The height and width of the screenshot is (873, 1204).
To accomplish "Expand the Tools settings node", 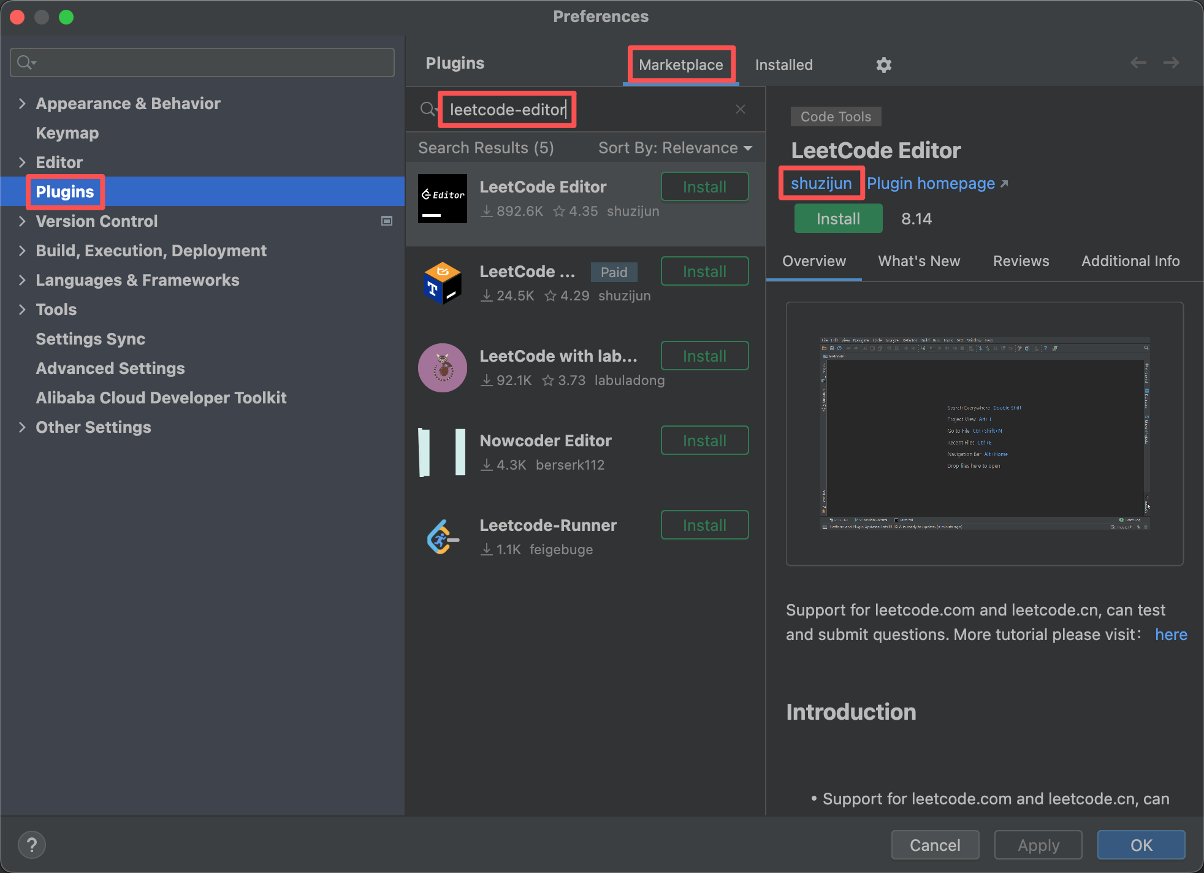I will [22, 309].
